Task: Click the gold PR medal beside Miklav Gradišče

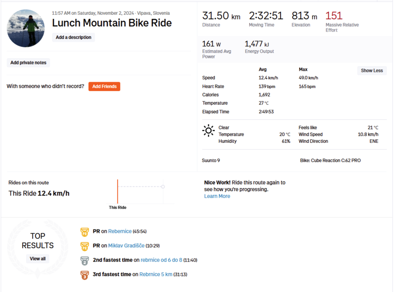Action: click(x=84, y=246)
